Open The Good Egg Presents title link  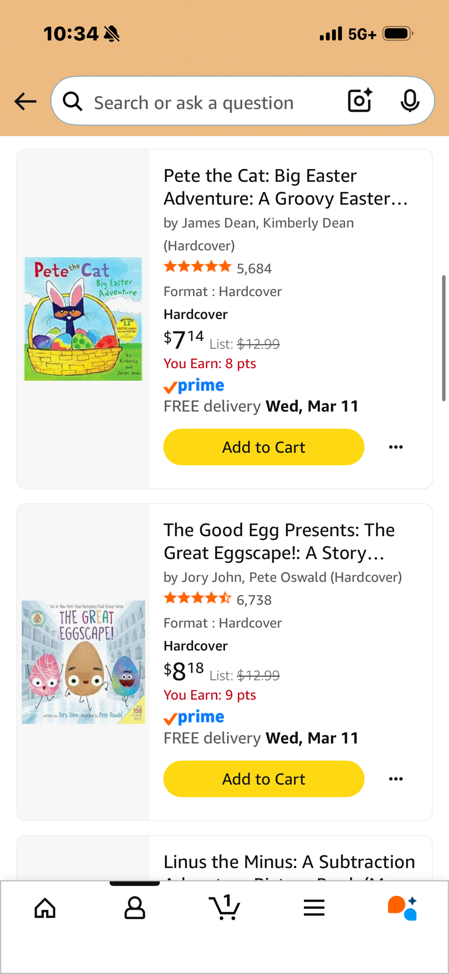tap(279, 541)
